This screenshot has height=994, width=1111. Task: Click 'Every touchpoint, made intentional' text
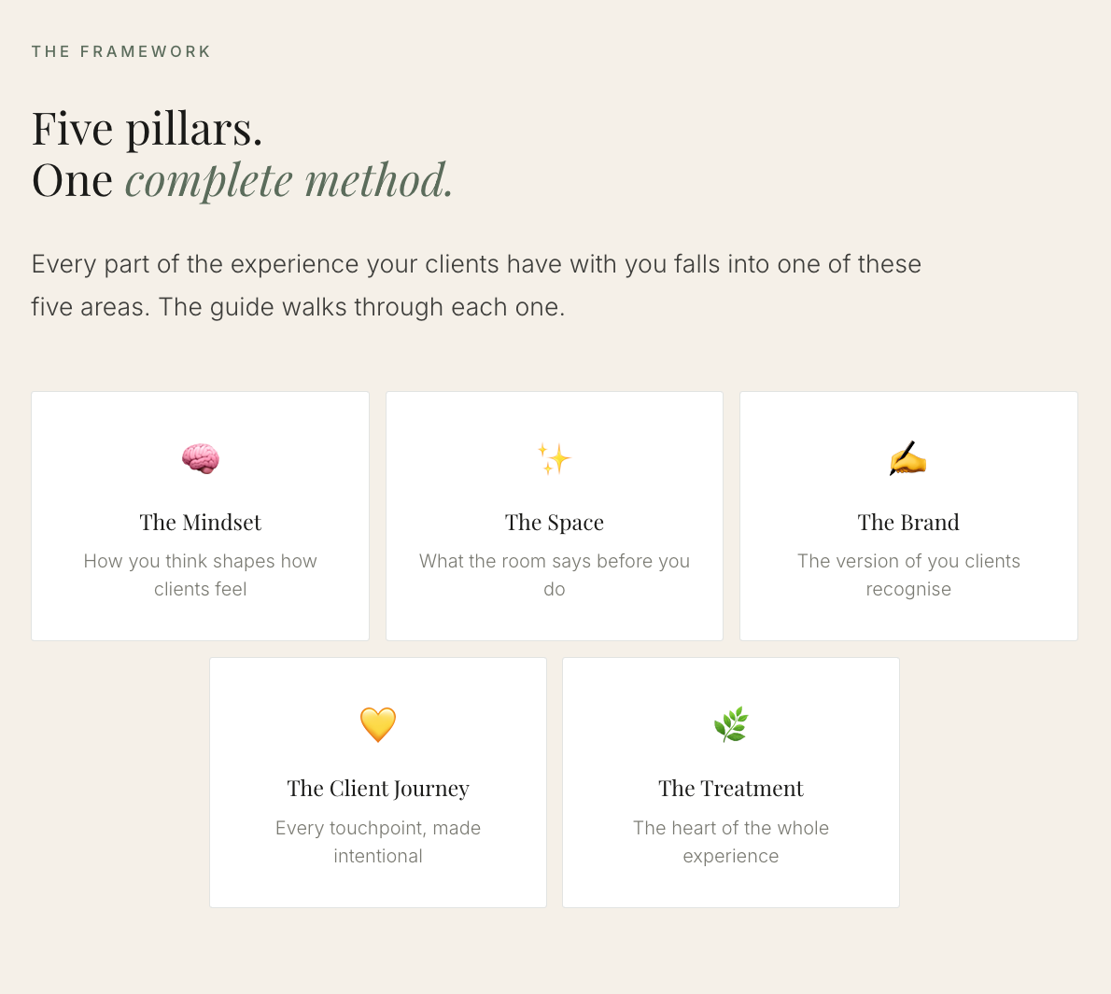[x=378, y=842]
